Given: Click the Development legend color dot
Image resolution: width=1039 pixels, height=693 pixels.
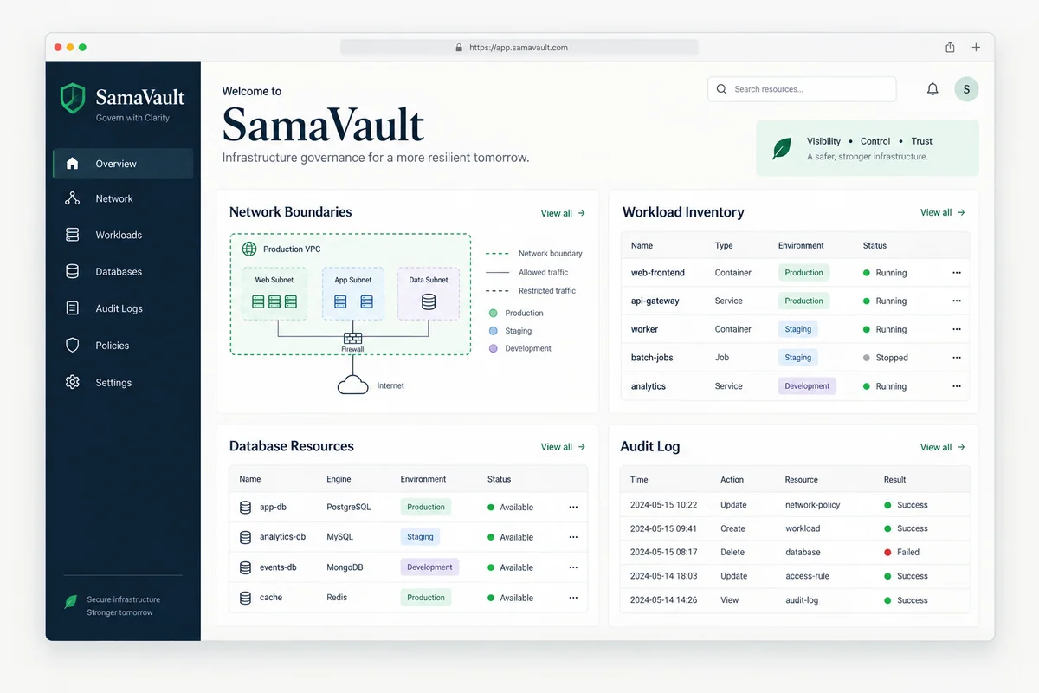Looking at the screenshot, I should [x=494, y=348].
